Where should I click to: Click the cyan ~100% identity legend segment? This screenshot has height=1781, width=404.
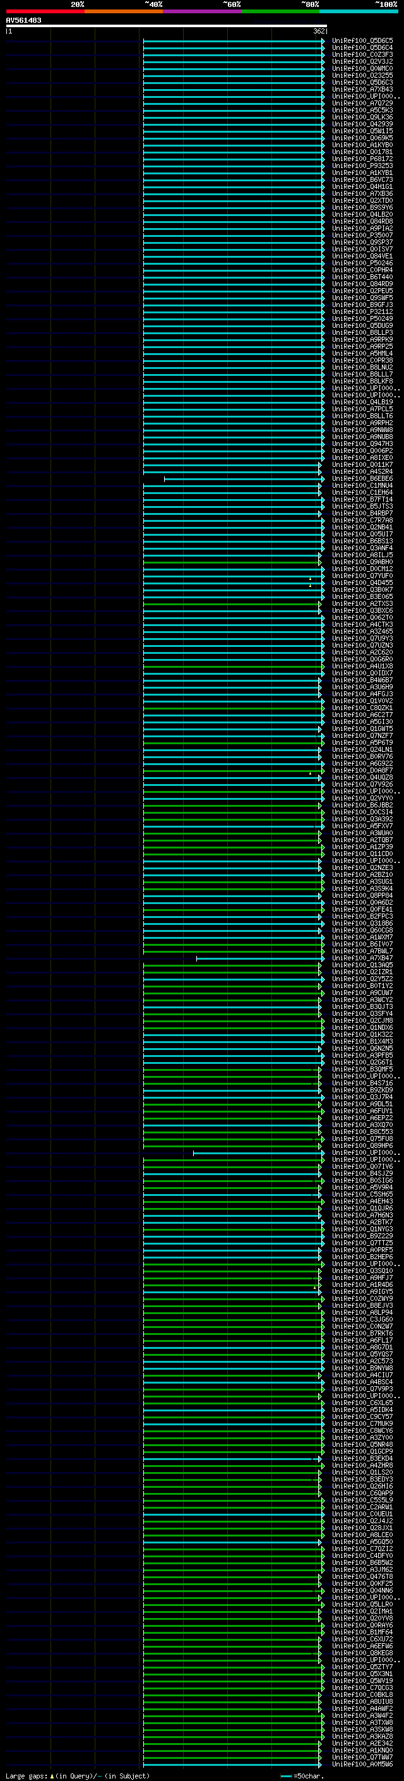(359, 11)
